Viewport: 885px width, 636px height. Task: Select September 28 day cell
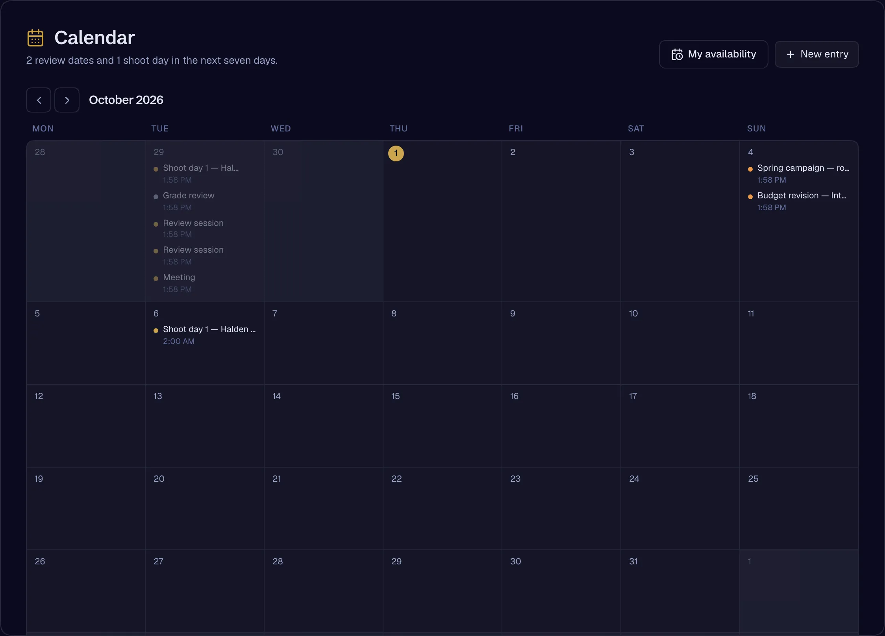click(85, 221)
